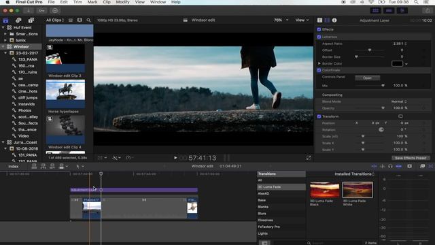
Task: Open the viewer View options dropdown
Action: click(x=302, y=20)
